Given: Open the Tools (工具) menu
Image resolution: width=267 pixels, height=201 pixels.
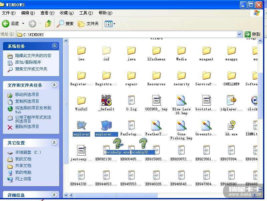Looking at the screenshot, I should pyautogui.click(x=86, y=13).
